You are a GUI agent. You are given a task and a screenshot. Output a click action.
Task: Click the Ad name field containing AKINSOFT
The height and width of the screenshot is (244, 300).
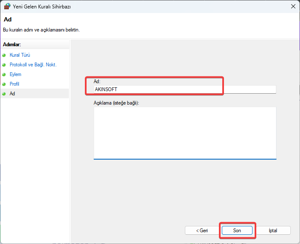click(185, 89)
